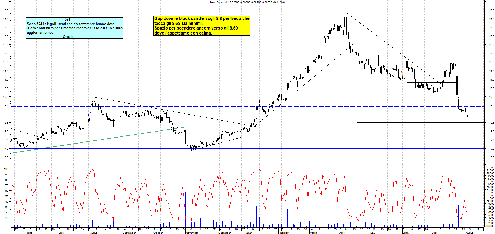Image resolution: width=495 pixels, height=234 pixels.
Task: Select the dash-dot horizontal line below 7.0
Action: click(x=247, y=152)
